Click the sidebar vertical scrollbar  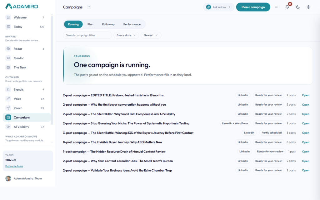click(x=52, y=69)
